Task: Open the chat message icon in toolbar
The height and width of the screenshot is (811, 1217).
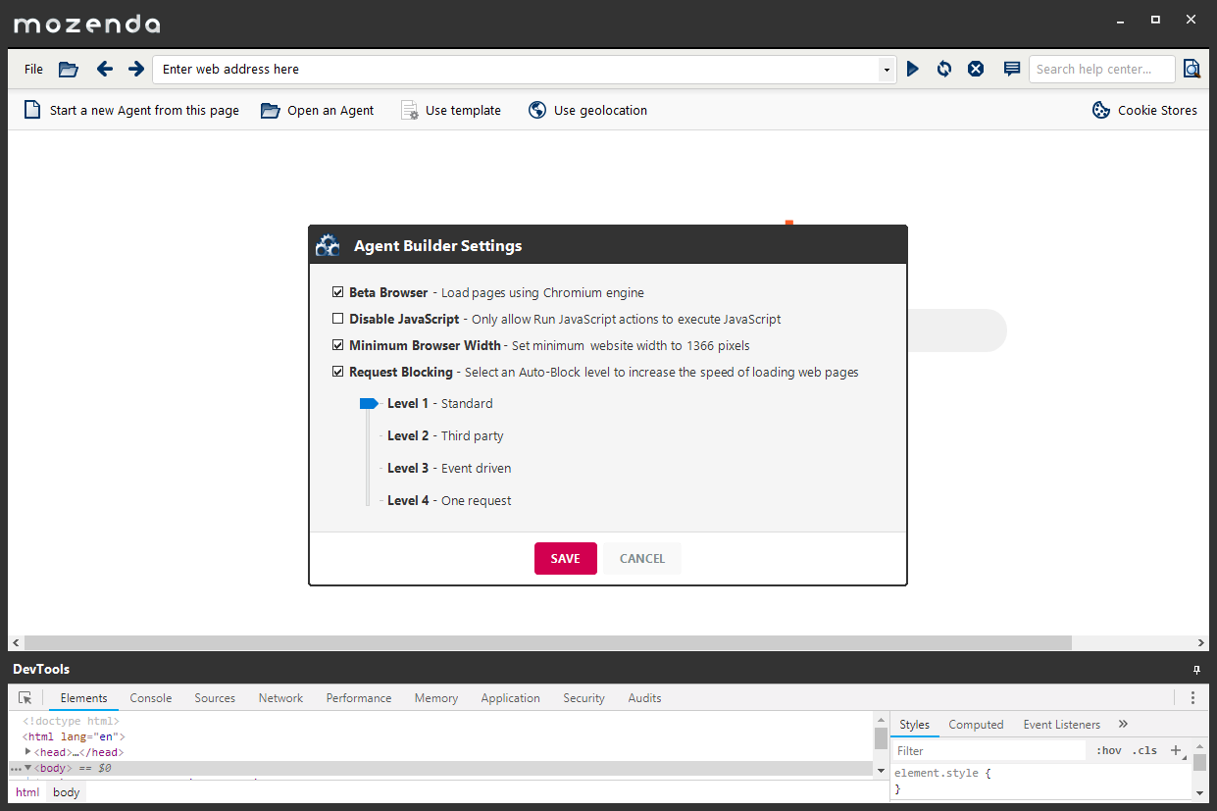Action: pyautogui.click(x=1012, y=69)
